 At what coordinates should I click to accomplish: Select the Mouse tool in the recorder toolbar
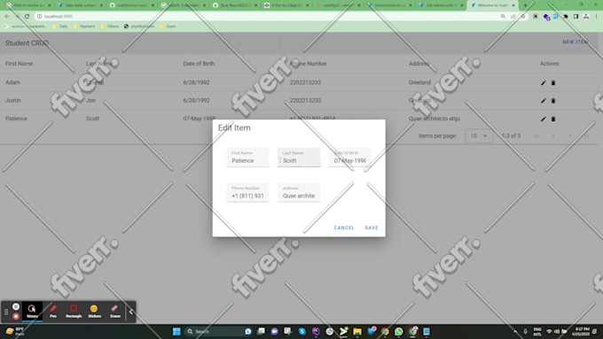[x=32, y=312]
